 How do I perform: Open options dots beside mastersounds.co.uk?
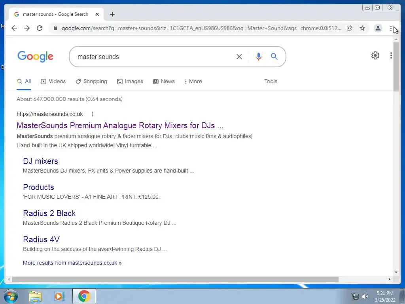93,114
